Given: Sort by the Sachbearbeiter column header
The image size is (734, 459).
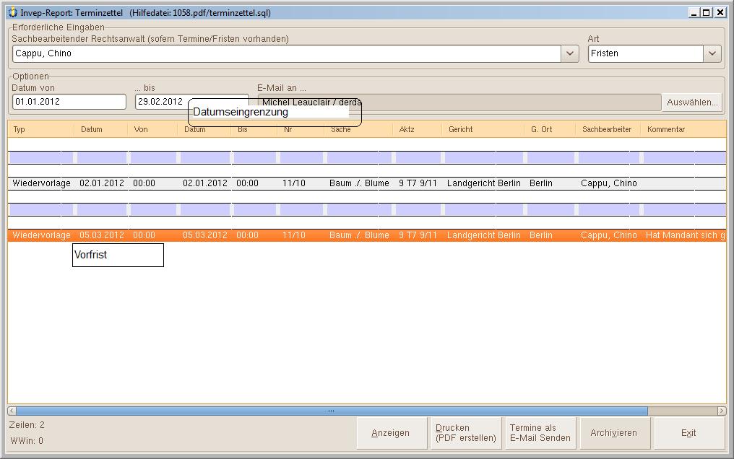Looking at the screenshot, I should click(x=608, y=129).
